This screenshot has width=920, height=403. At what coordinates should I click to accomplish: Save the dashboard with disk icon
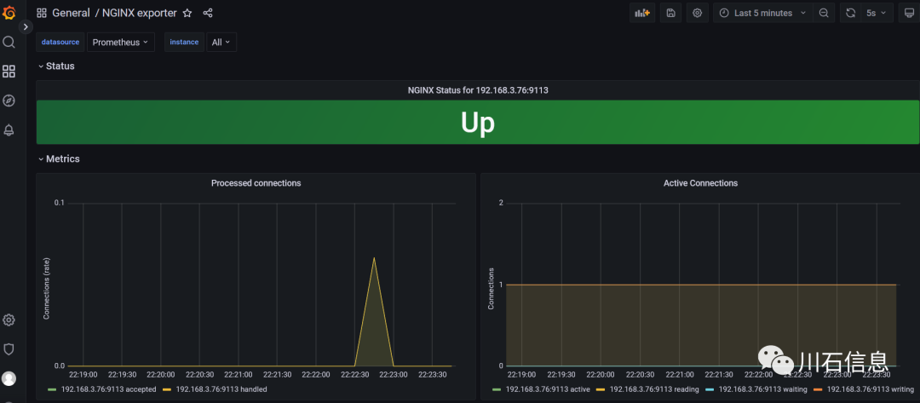(x=670, y=13)
